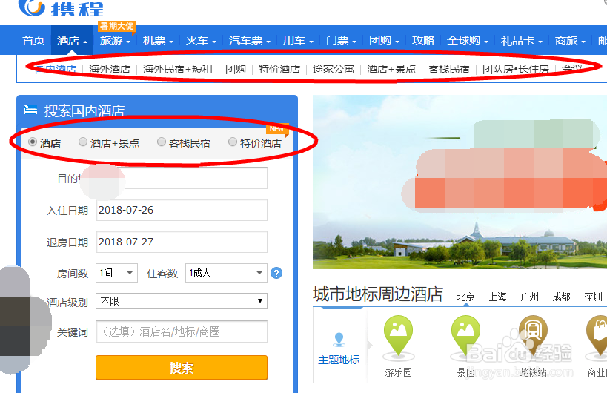Click the blue help question mark icon
The image size is (607, 393).
[276, 273]
